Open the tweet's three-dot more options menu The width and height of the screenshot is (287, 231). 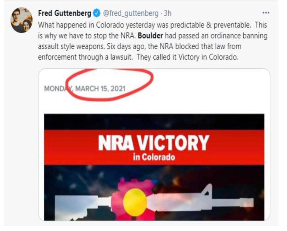tap(265, 13)
